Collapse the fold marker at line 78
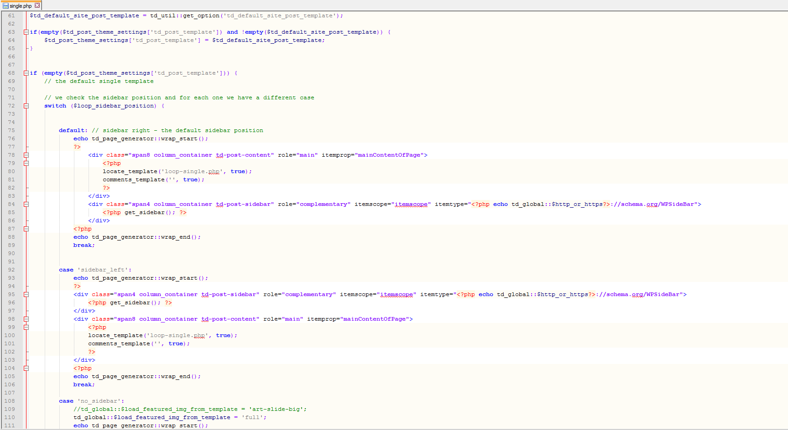The width and height of the screenshot is (788, 430). 26,155
